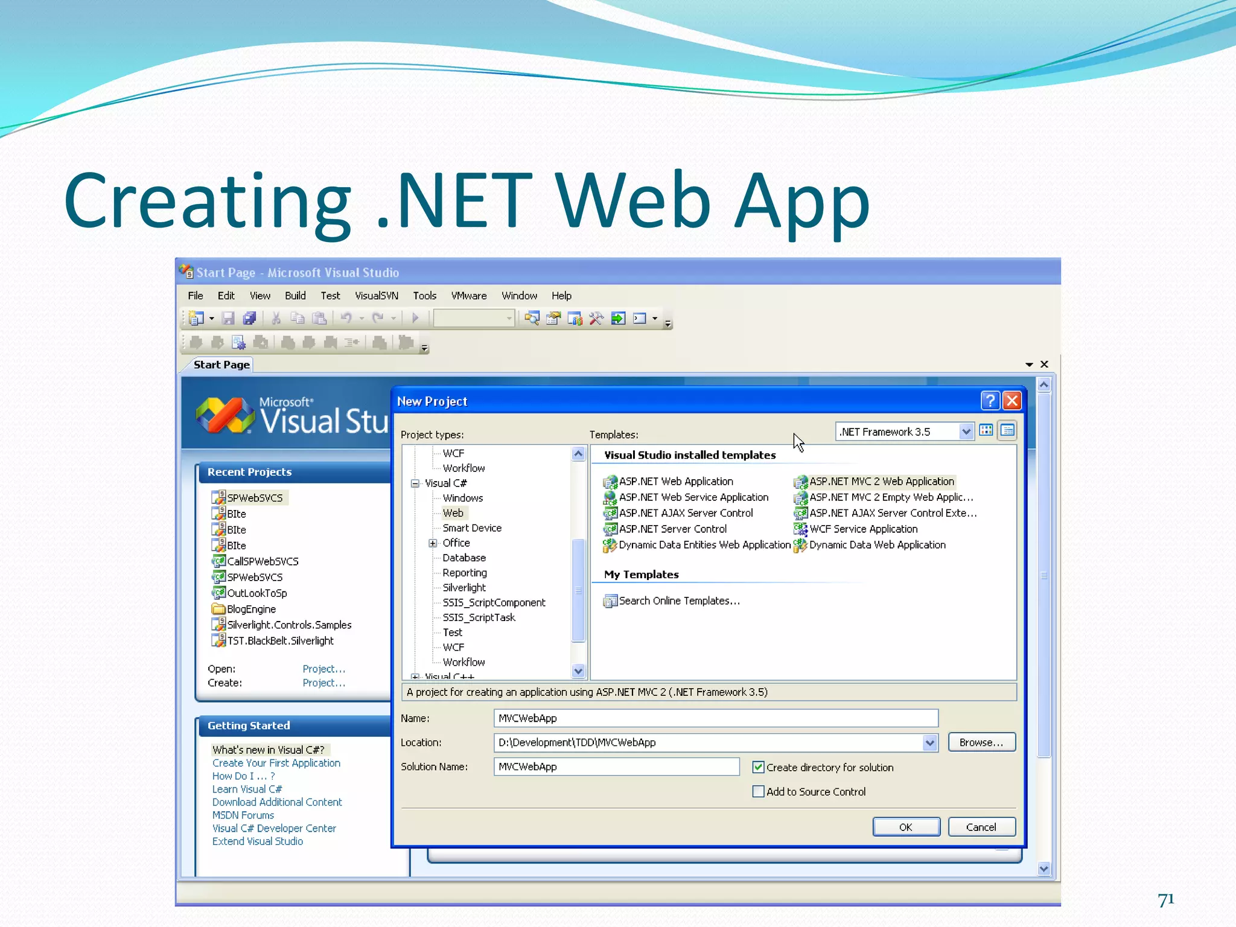Open the Toolbox hammer and wrench icon

(x=596, y=318)
